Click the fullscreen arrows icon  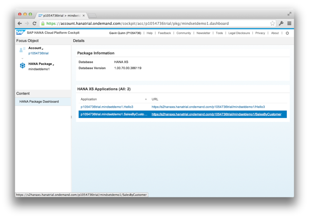(289, 14)
